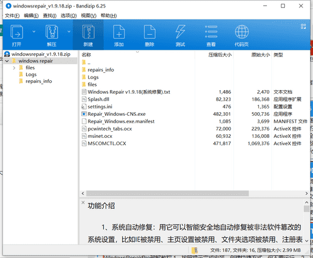Open the Help (帮助) menu

[109, 15]
